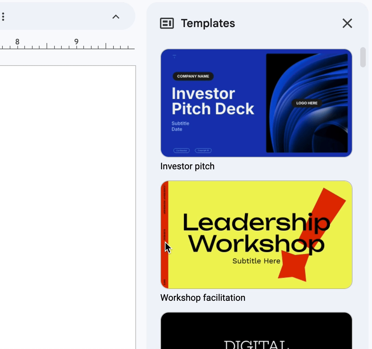372x349 pixels.
Task: Click the "Workshop facilitation" label text
Action: [x=203, y=298]
